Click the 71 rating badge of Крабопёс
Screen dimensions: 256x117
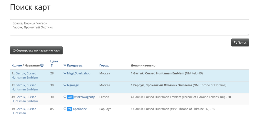tap(69, 109)
